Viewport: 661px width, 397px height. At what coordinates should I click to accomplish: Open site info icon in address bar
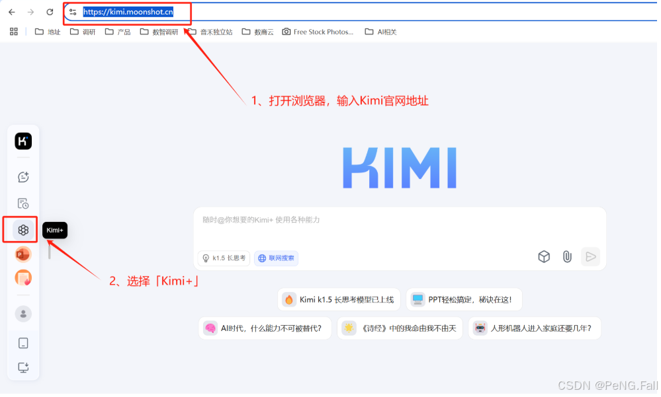[73, 12]
